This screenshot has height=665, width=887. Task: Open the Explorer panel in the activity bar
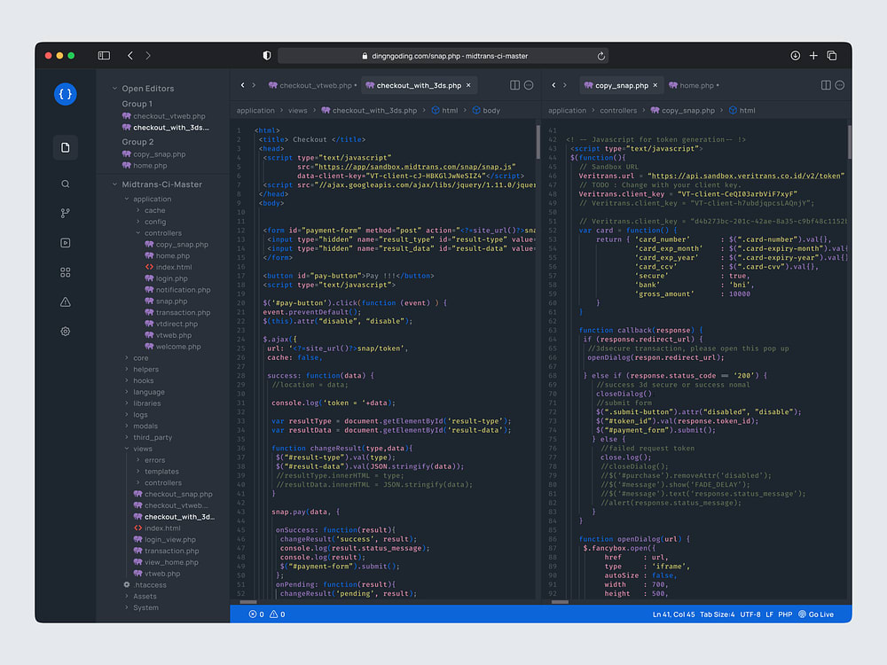point(64,147)
